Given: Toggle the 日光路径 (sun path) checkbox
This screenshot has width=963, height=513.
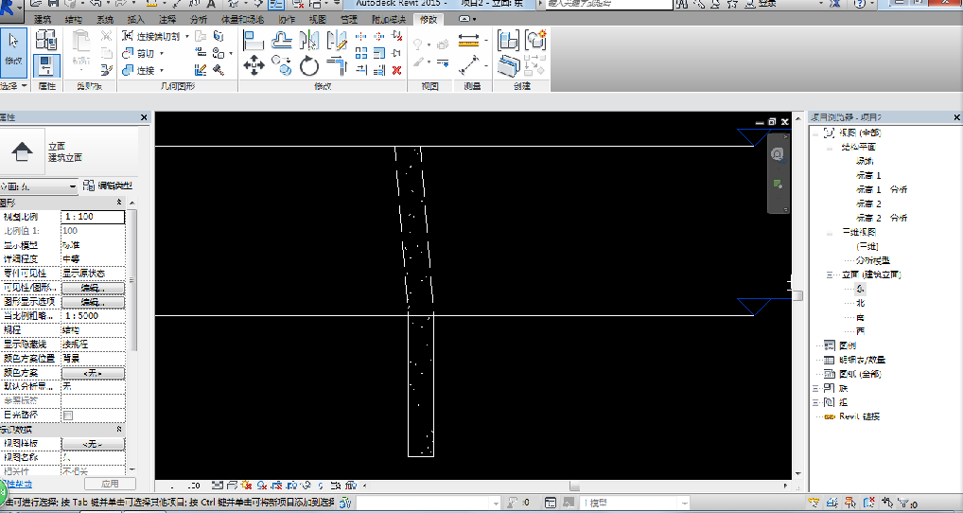Looking at the screenshot, I should coord(67,415).
